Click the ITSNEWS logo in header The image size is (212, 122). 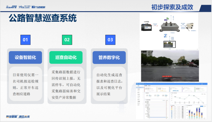(39, 7)
